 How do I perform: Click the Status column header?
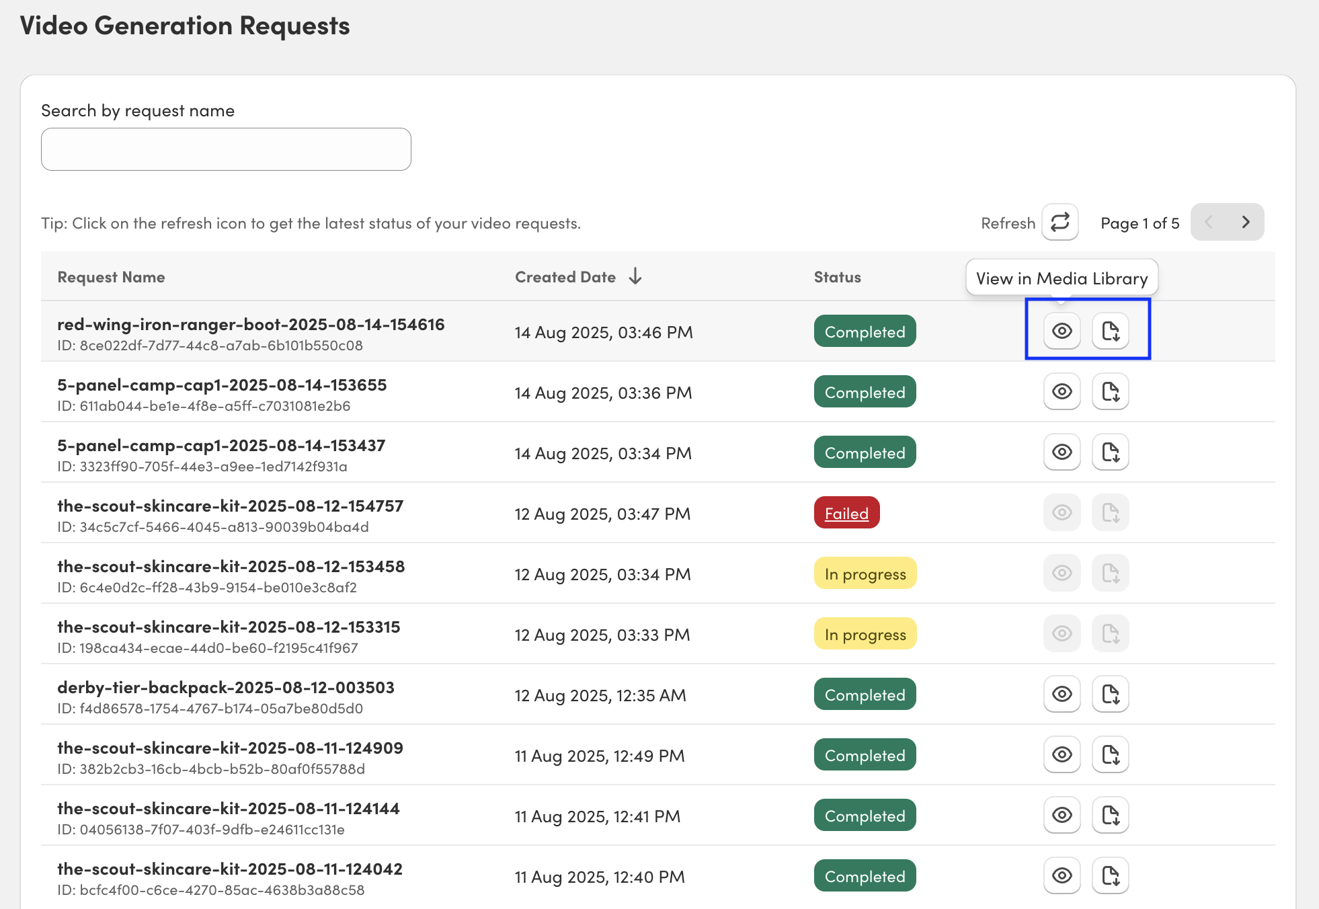pyautogui.click(x=837, y=277)
